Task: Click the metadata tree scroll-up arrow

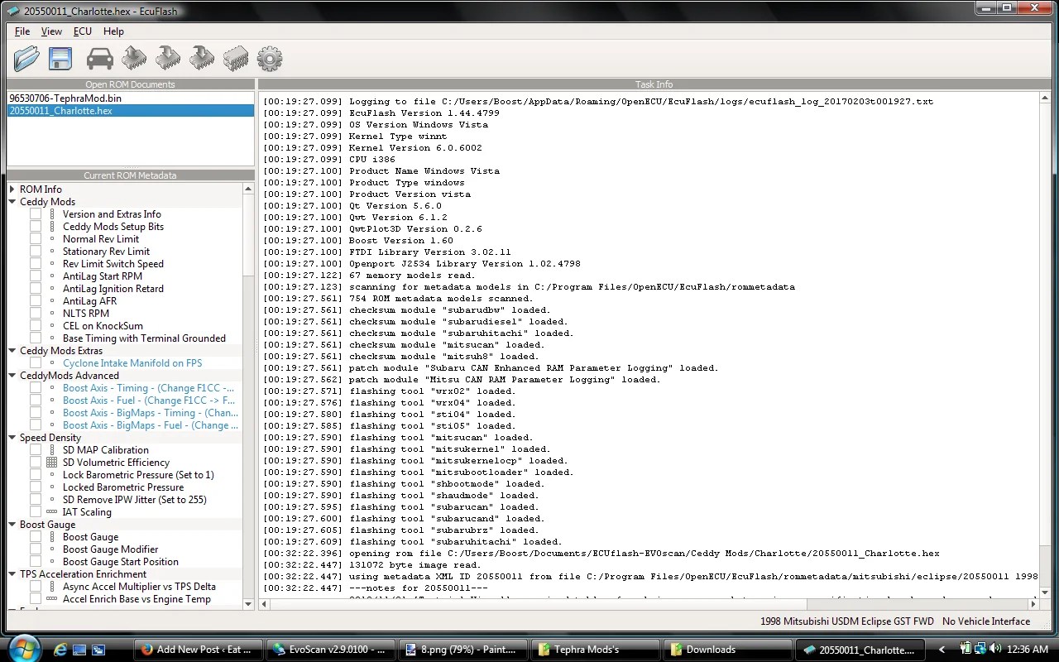Action: pos(248,189)
